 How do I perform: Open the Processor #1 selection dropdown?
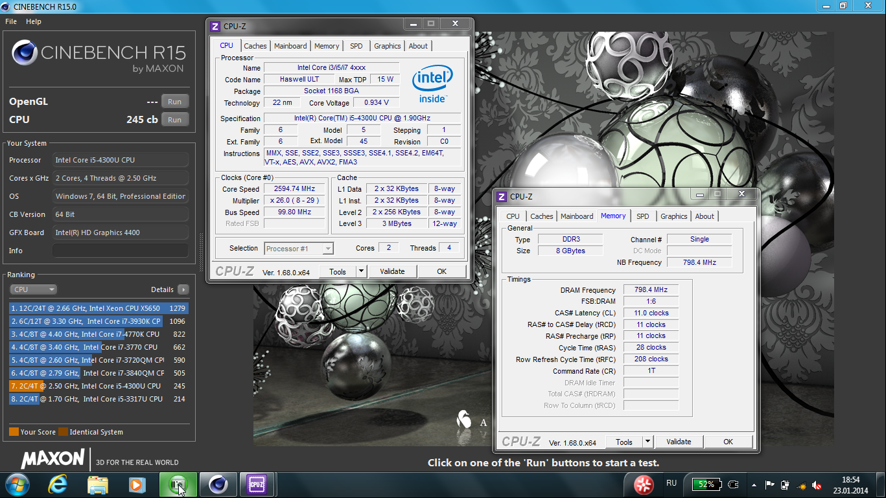(x=299, y=249)
